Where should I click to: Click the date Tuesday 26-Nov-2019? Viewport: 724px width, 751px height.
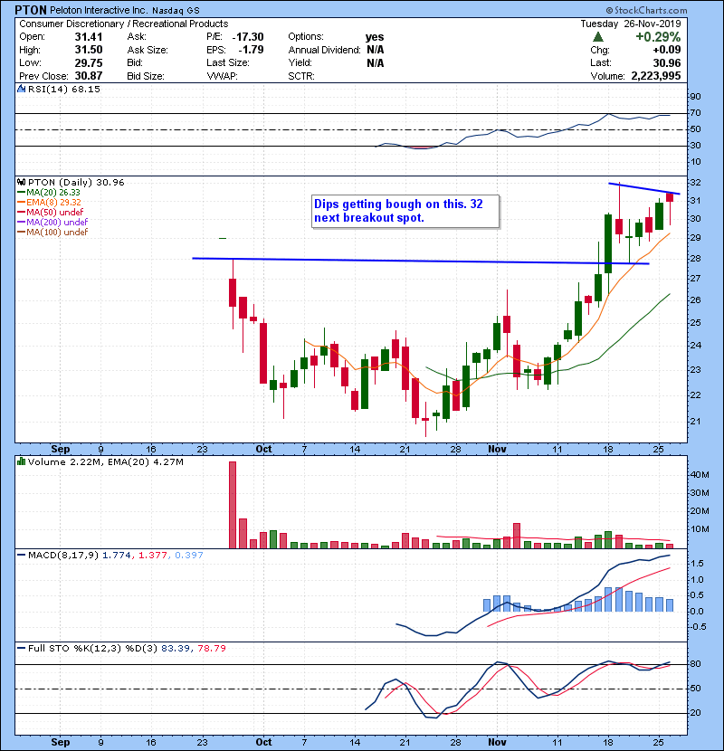(631, 24)
